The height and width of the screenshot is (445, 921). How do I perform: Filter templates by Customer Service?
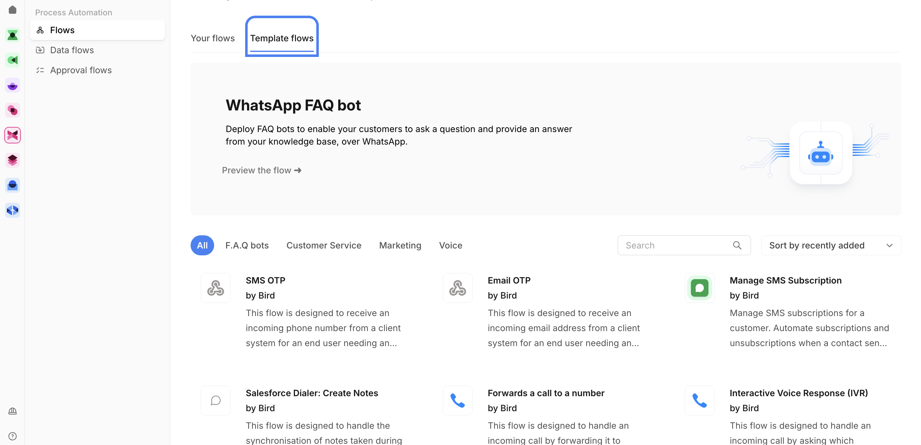[x=324, y=245]
